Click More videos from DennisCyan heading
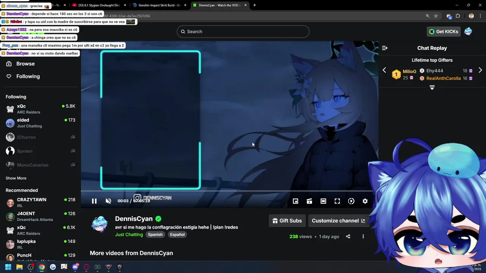486x273 pixels. tap(131, 253)
